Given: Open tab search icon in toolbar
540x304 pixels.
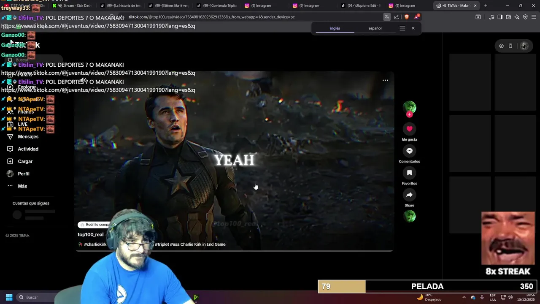Looking at the screenshot, I should click(478, 17).
